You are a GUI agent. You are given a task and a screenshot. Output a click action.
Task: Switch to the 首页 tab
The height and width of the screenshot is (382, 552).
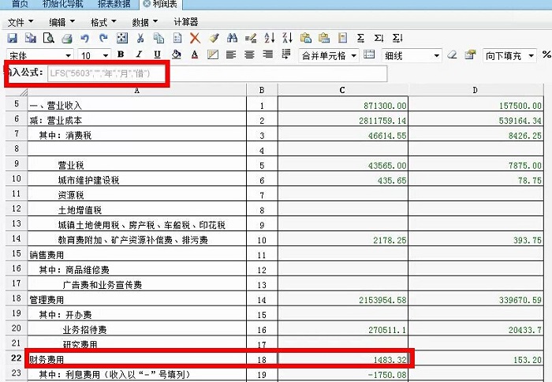pyautogui.click(x=20, y=4)
